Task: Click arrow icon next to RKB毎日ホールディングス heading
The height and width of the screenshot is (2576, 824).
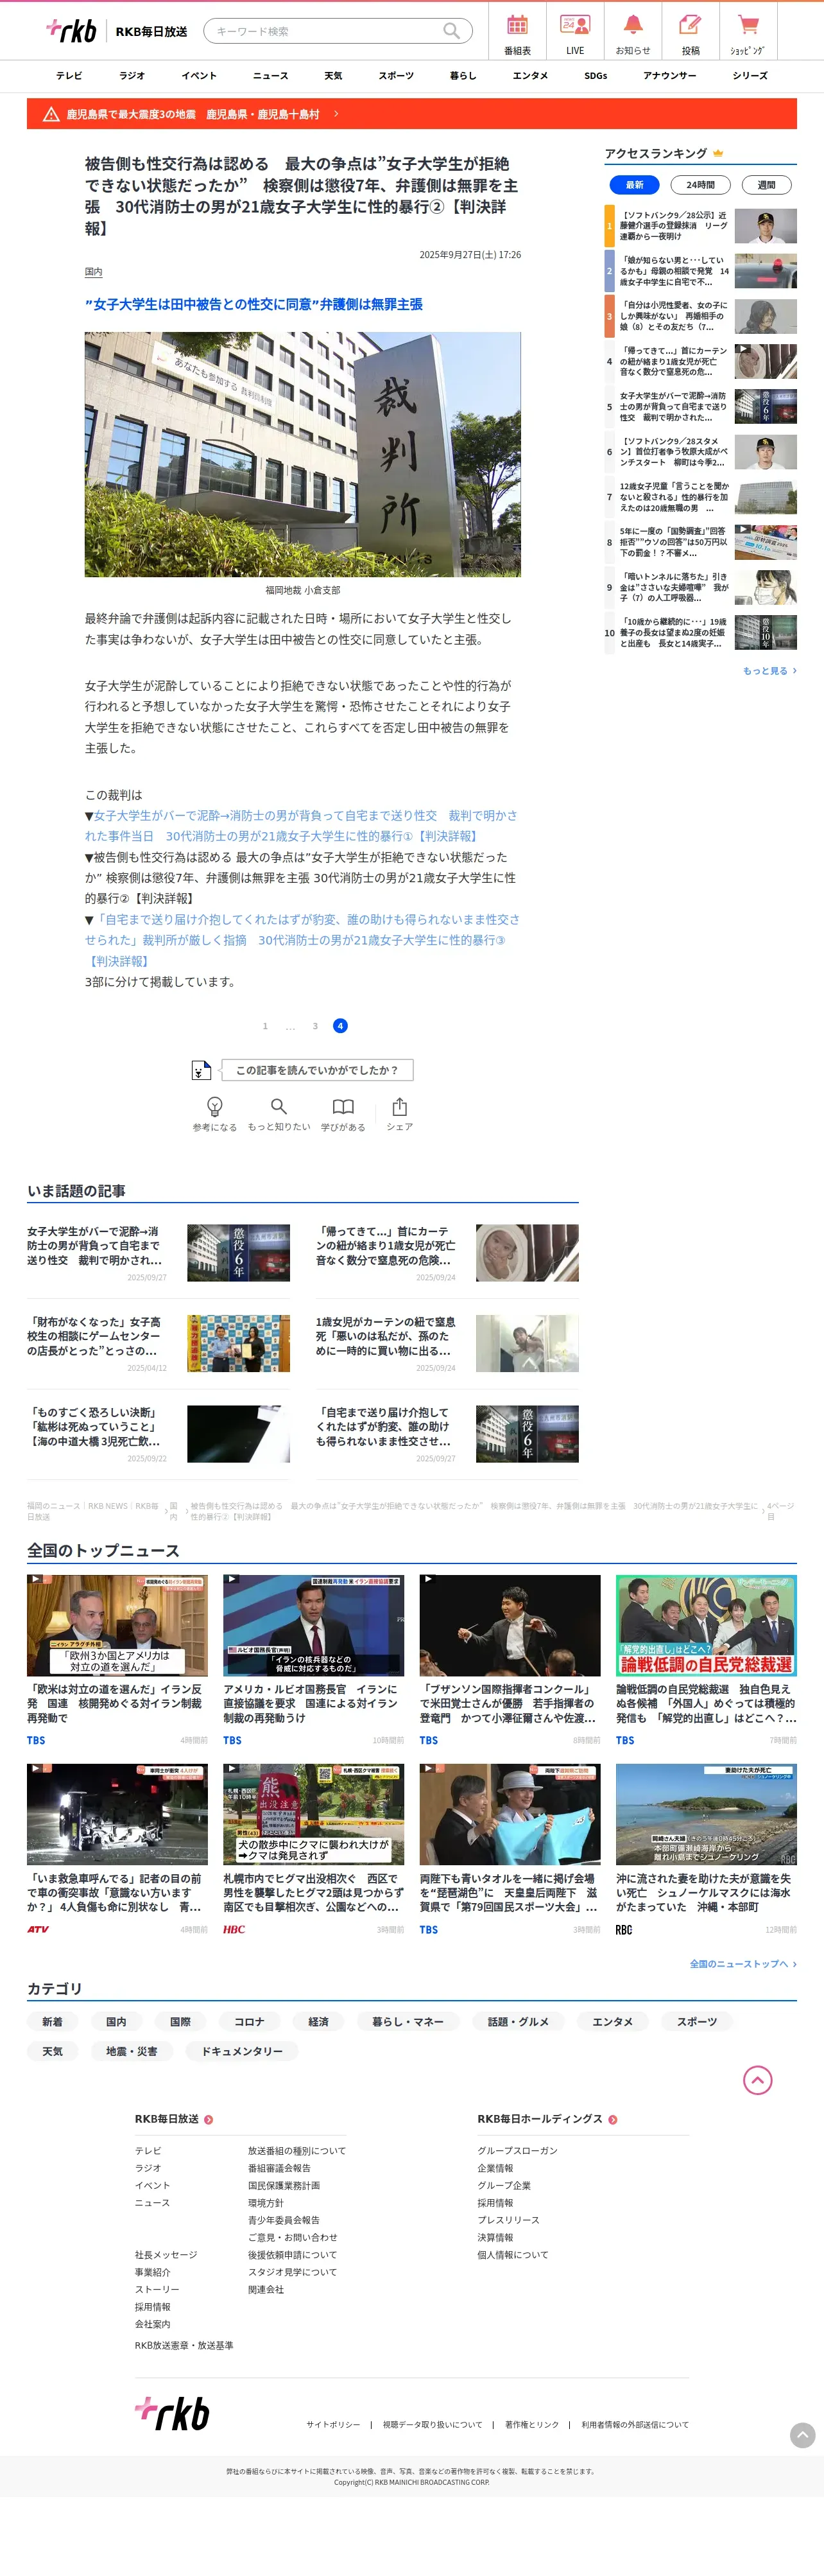Action: pos(613,2120)
